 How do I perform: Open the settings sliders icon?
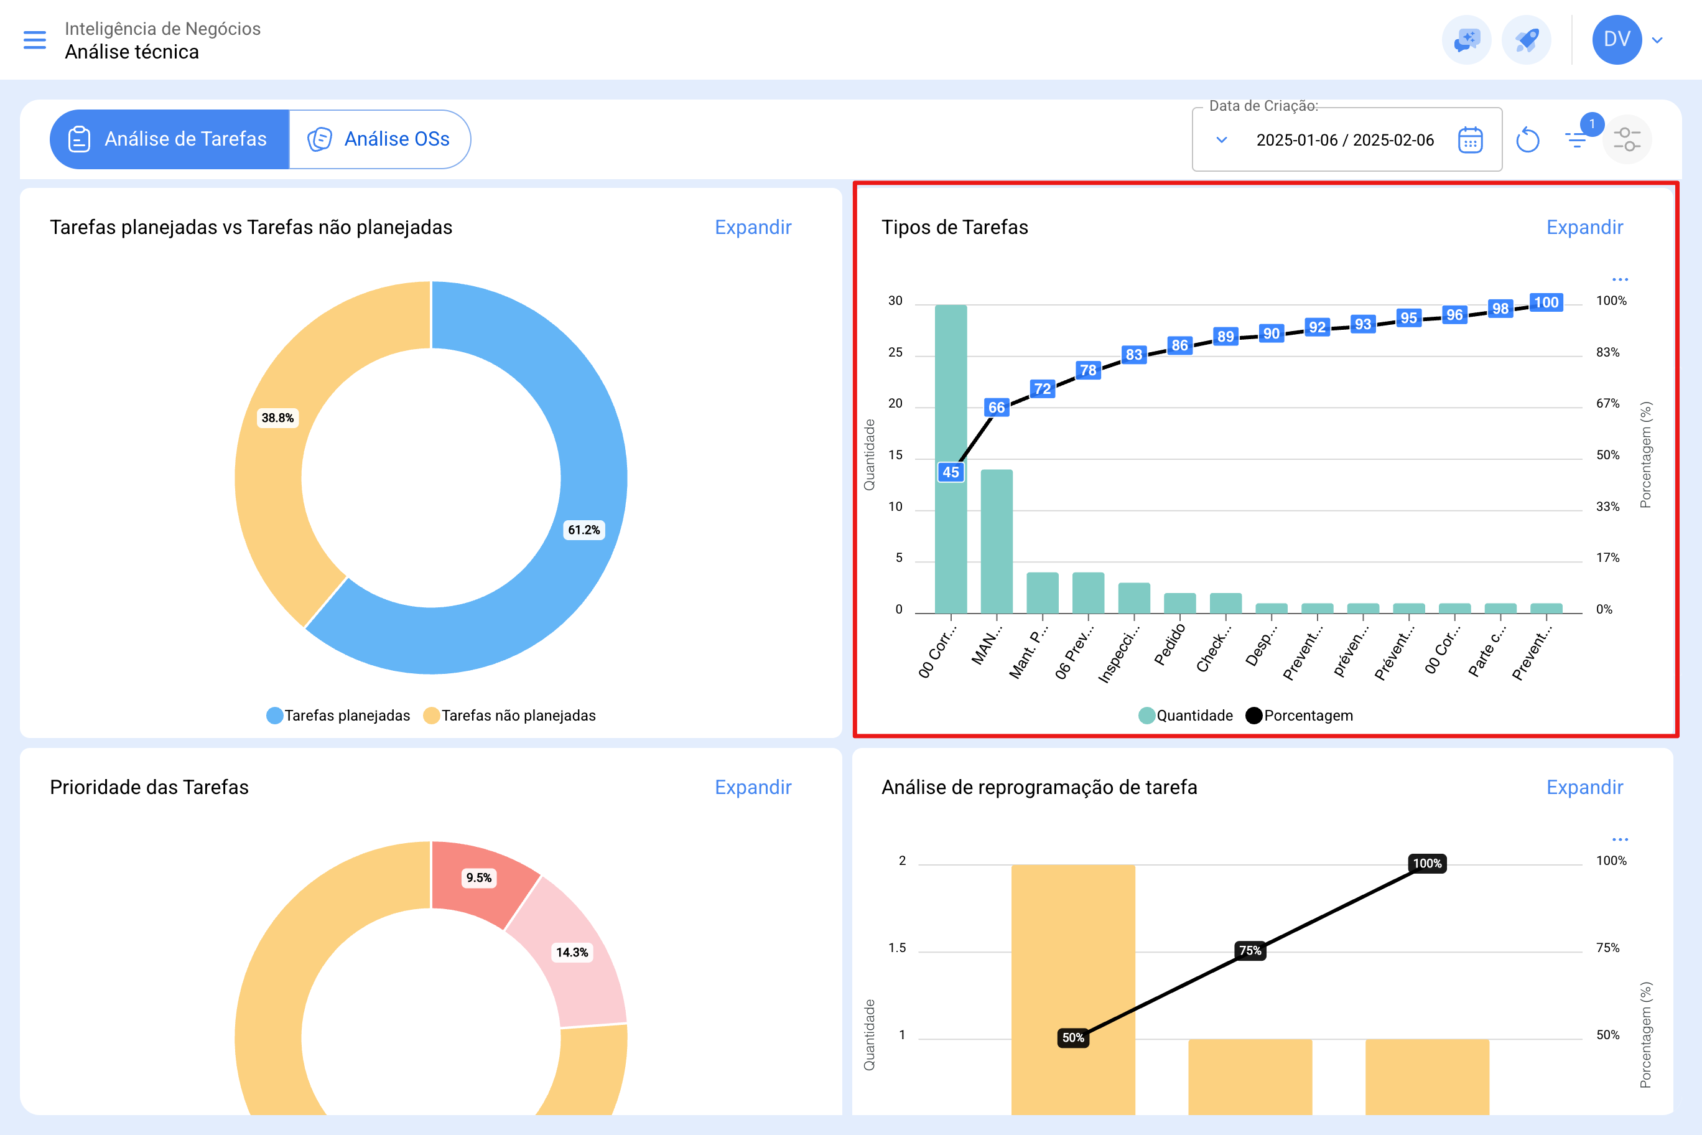[1627, 139]
